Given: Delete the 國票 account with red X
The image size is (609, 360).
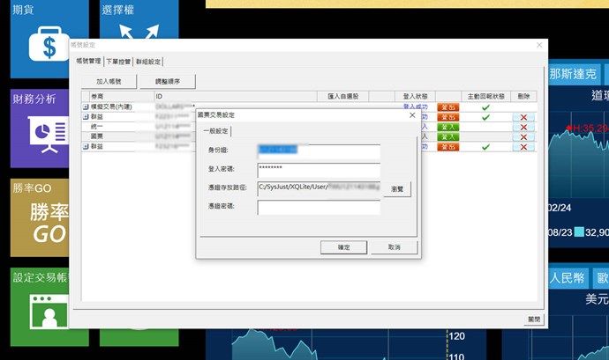Looking at the screenshot, I should click(523, 137).
